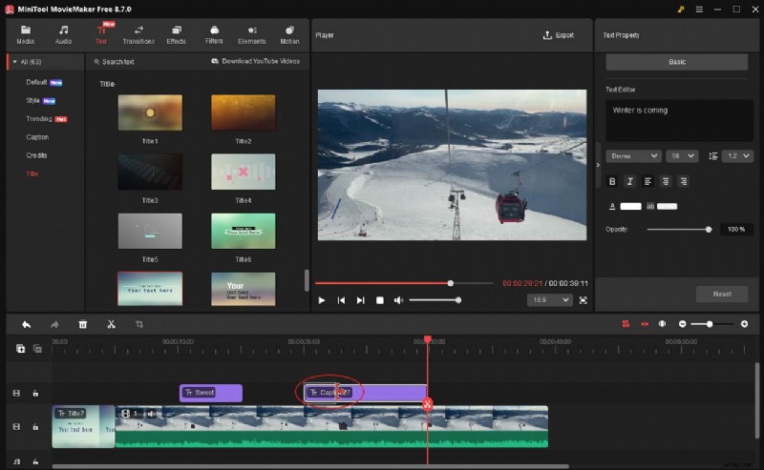
Task: Mute the player volume
Action: 398,300
